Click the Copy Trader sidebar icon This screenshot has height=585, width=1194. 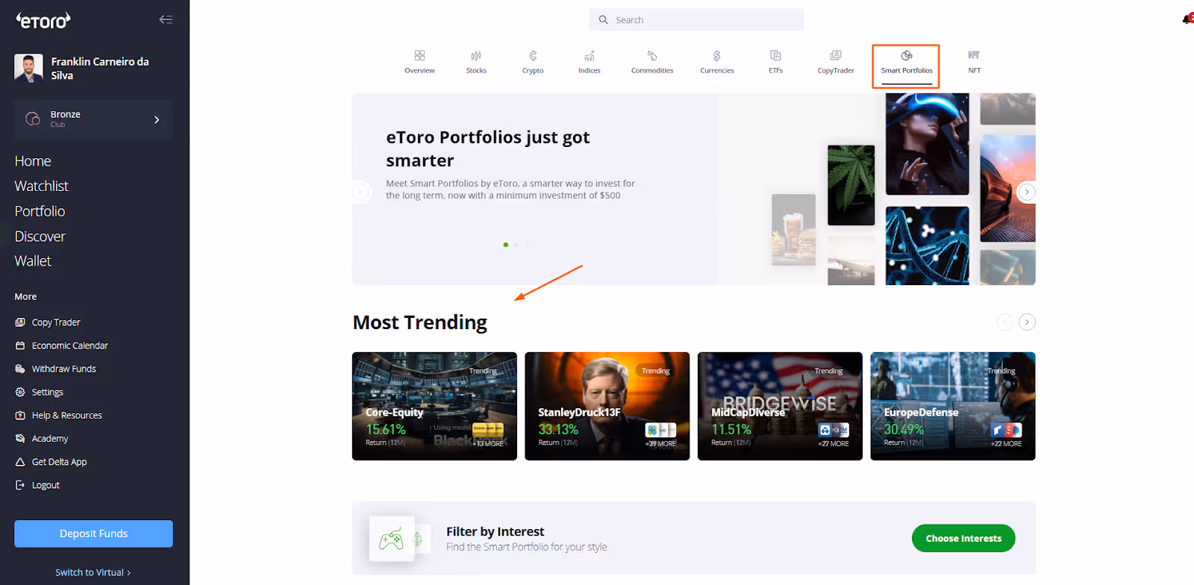[x=20, y=322]
